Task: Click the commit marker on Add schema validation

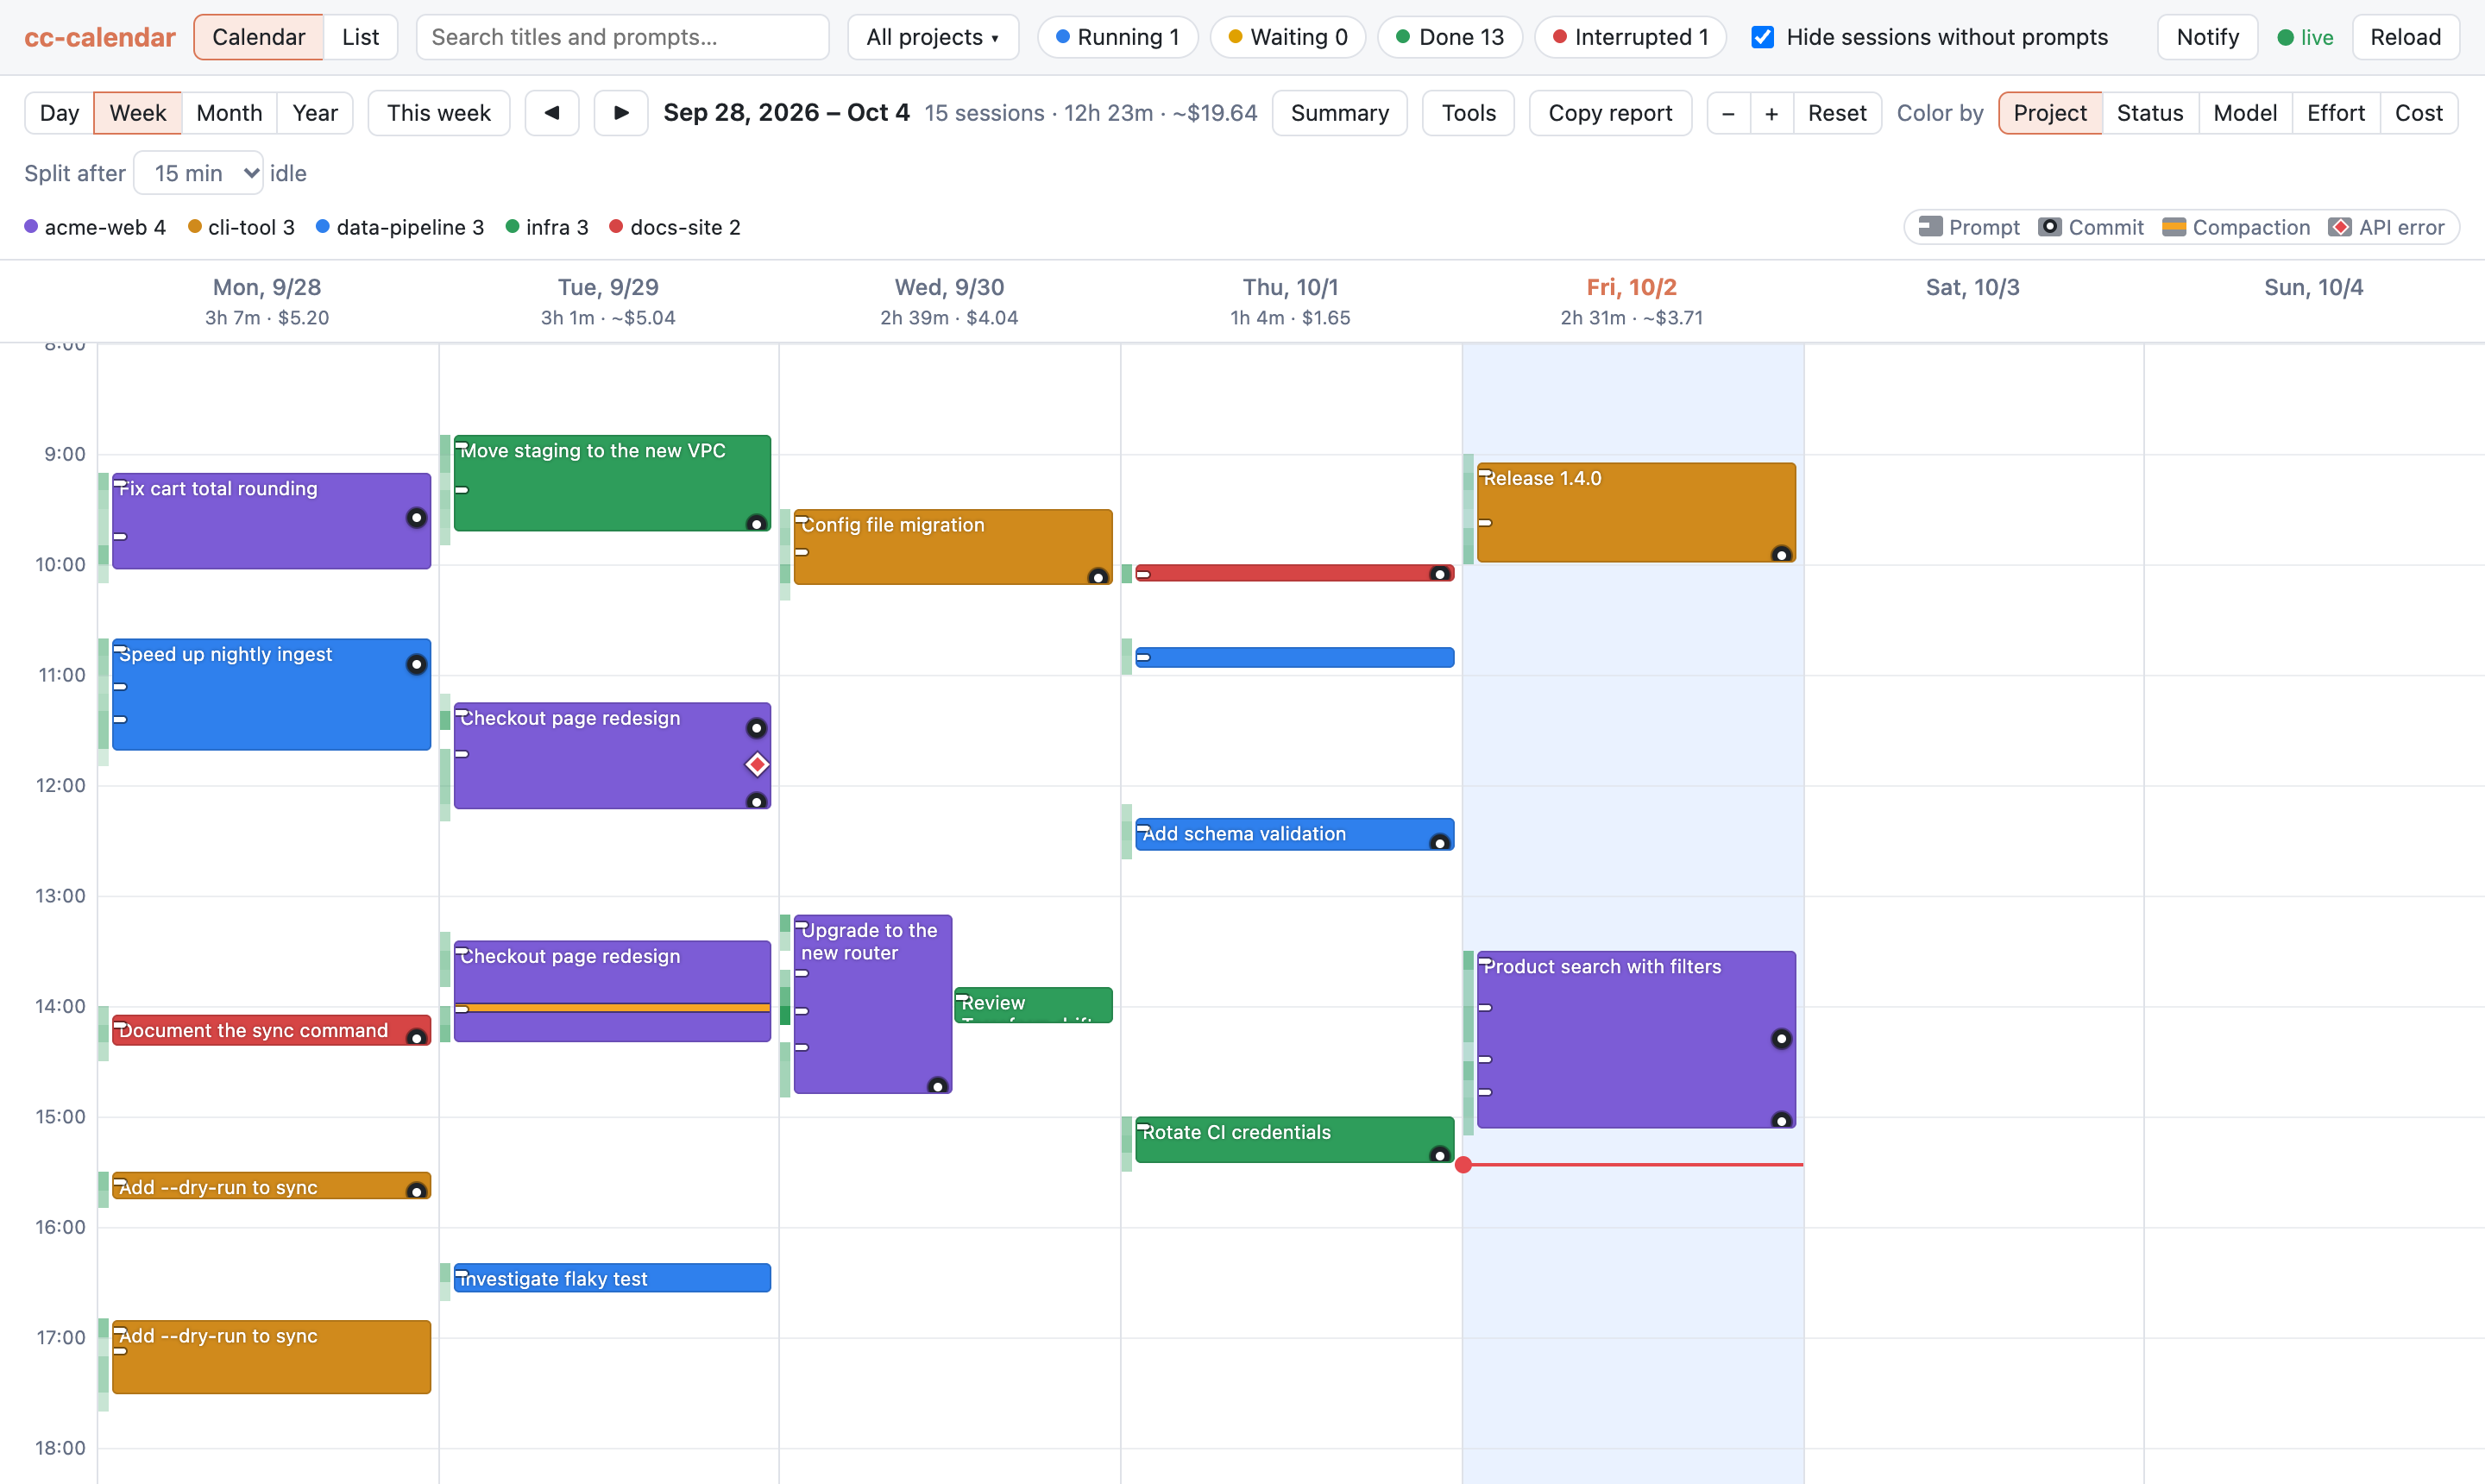Action: pyautogui.click(x=1439, y=842)
